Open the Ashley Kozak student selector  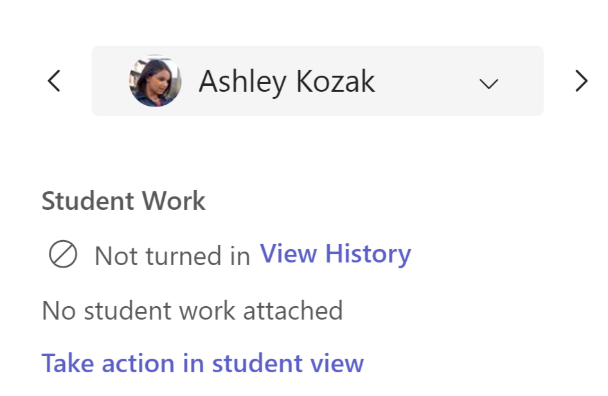(317, 81)
